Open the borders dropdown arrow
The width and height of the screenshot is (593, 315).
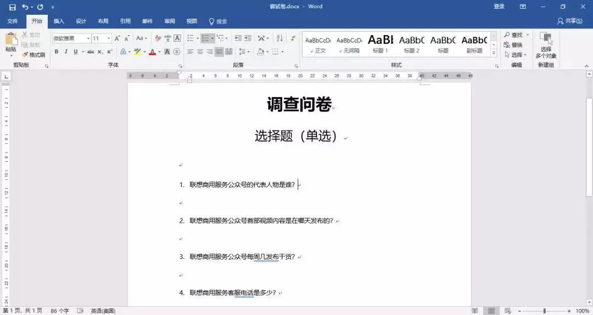pyautogui.click(x=282, y=52)
